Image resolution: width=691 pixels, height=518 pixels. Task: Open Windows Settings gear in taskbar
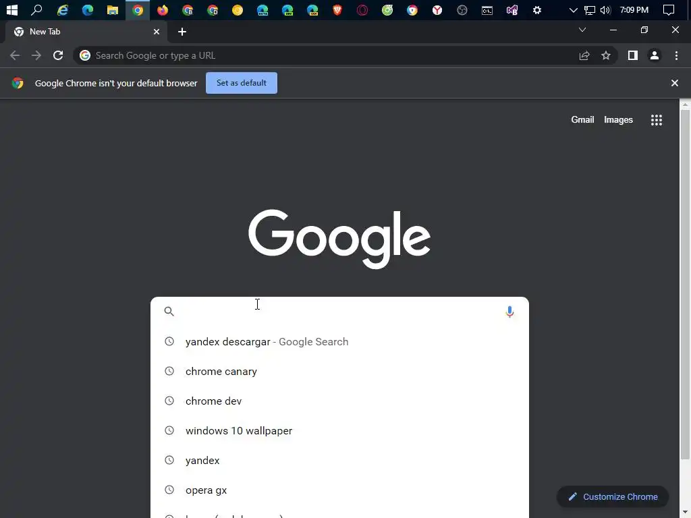click(x=536, y=9)
